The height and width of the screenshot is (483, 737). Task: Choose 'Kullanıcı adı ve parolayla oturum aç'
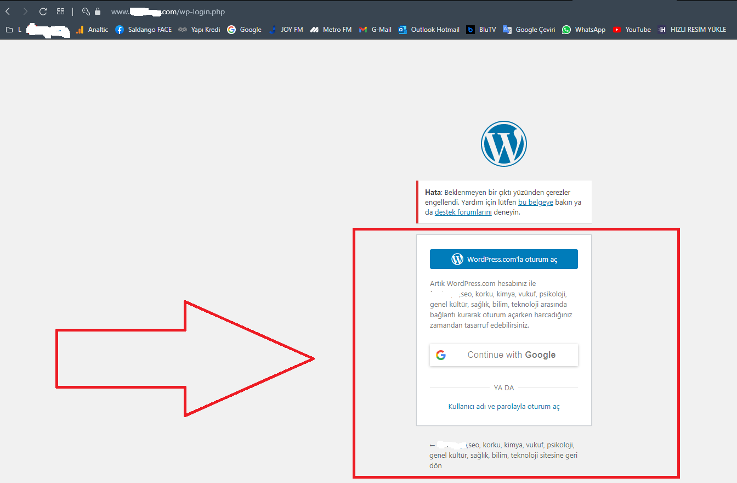click(504, 407)
